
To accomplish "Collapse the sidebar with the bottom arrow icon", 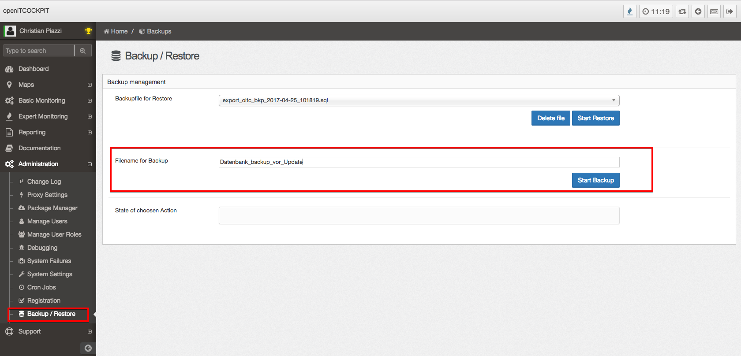I will (x=88, y=348).
